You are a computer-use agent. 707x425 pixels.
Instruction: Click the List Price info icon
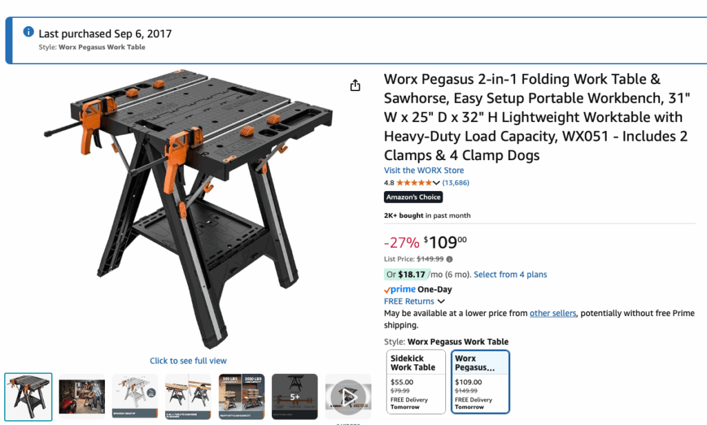[x=449, y=259]
